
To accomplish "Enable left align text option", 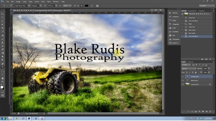I will click(75, 6).
